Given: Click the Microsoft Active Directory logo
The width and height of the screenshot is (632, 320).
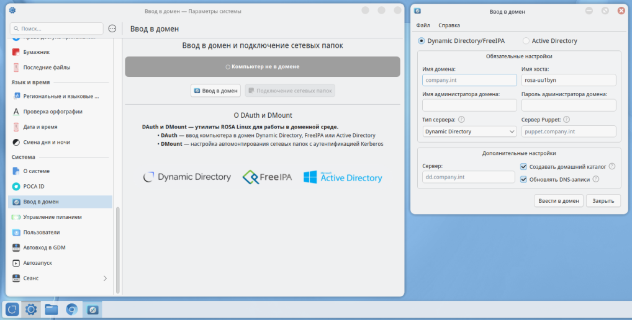Looking at the screenshot, I should point(343,177).
